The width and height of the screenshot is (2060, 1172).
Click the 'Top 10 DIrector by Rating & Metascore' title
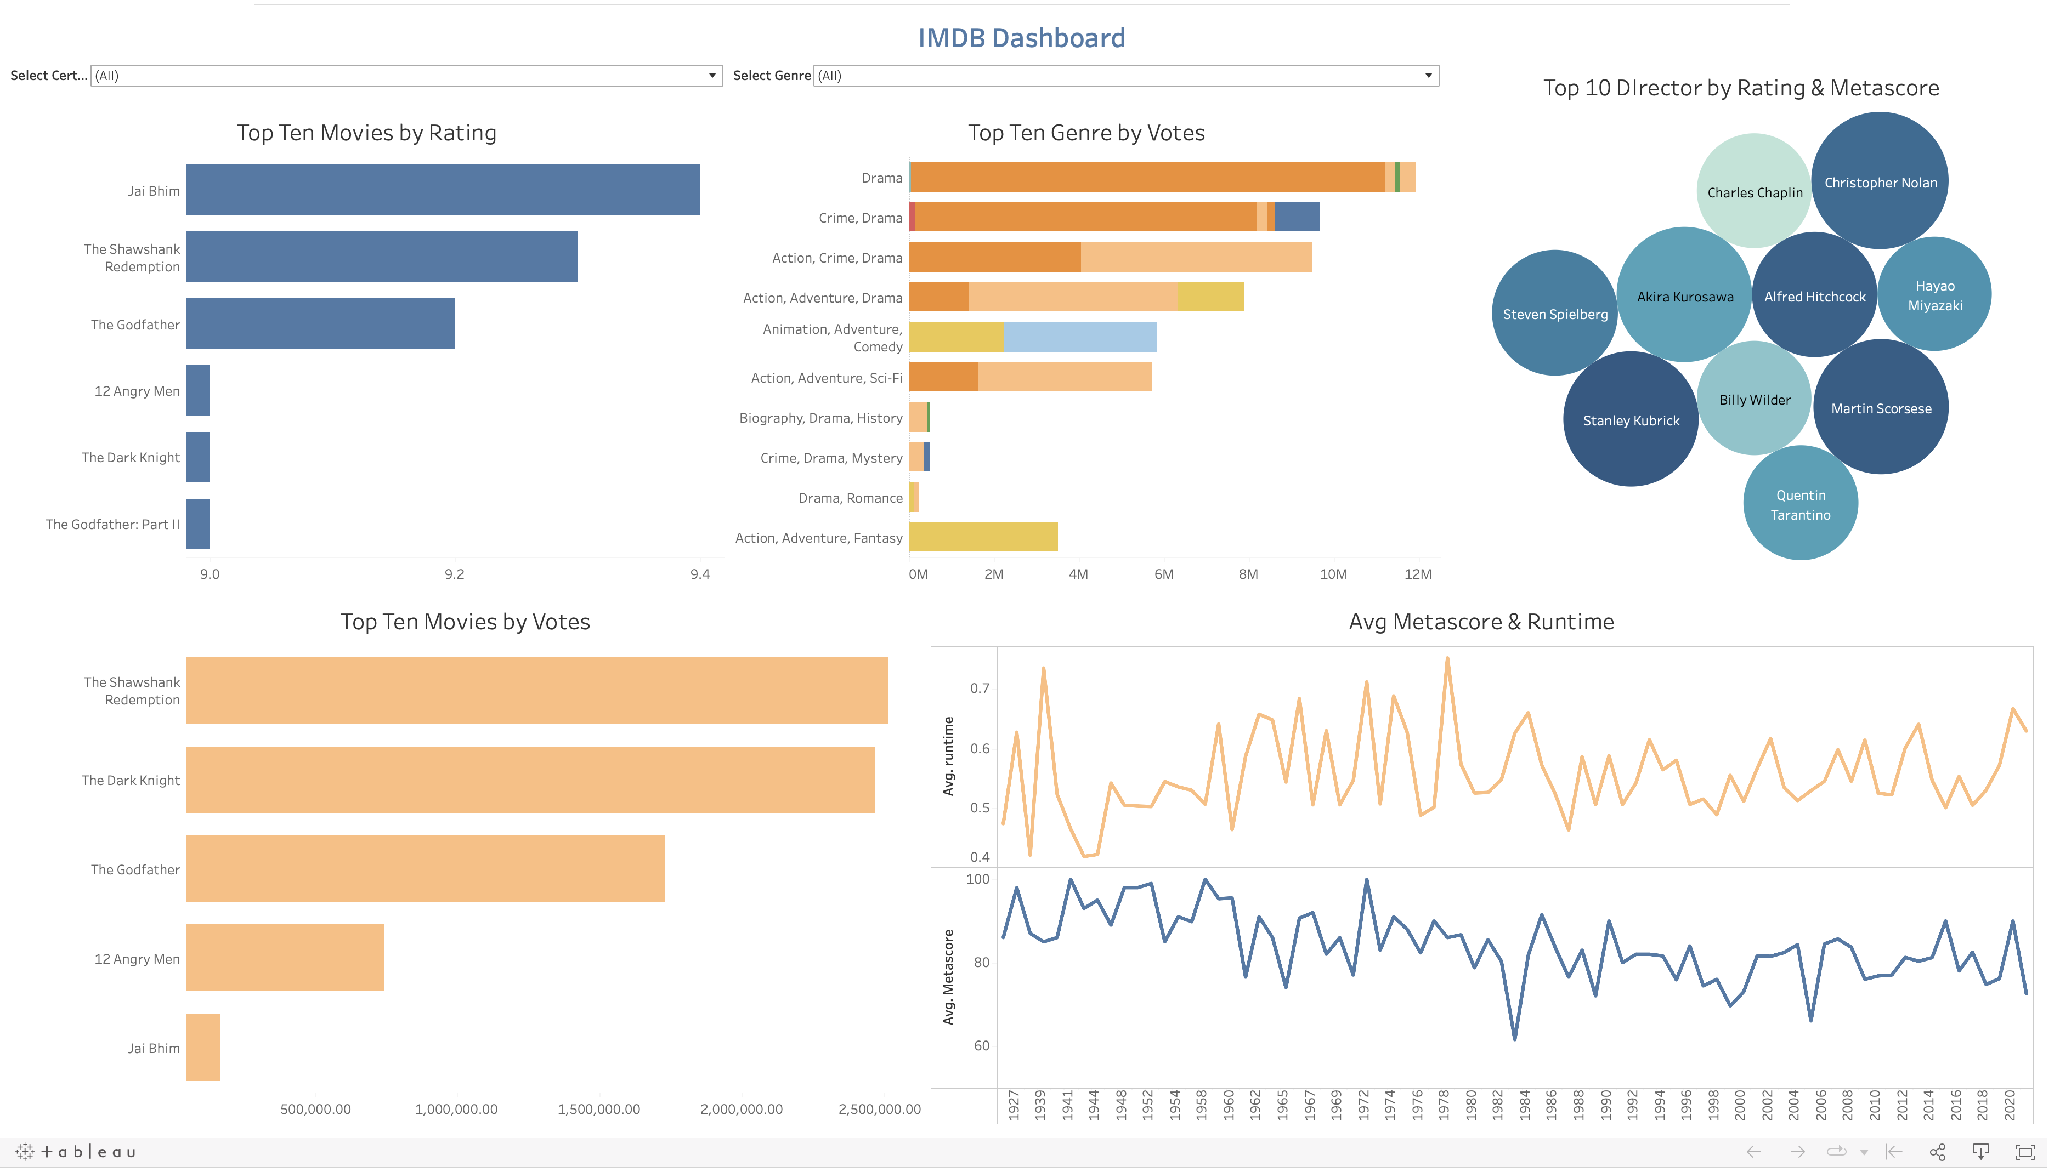[x=1741, y=88]
